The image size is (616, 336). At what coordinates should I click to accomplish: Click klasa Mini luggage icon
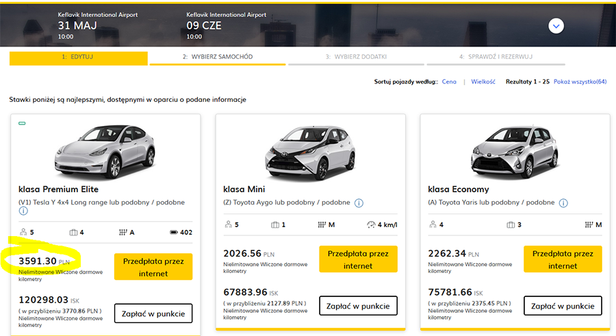coord(275,224)
